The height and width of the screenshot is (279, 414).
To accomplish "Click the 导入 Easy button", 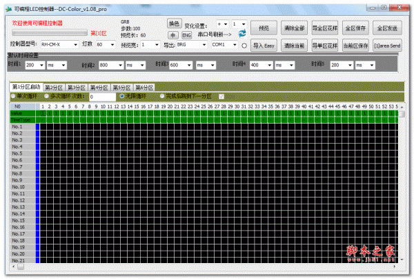I will (x=263, y=45).
